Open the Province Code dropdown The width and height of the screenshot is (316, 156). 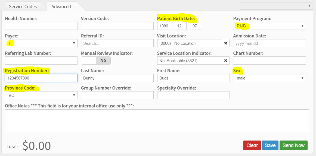(x=41, y=95)
